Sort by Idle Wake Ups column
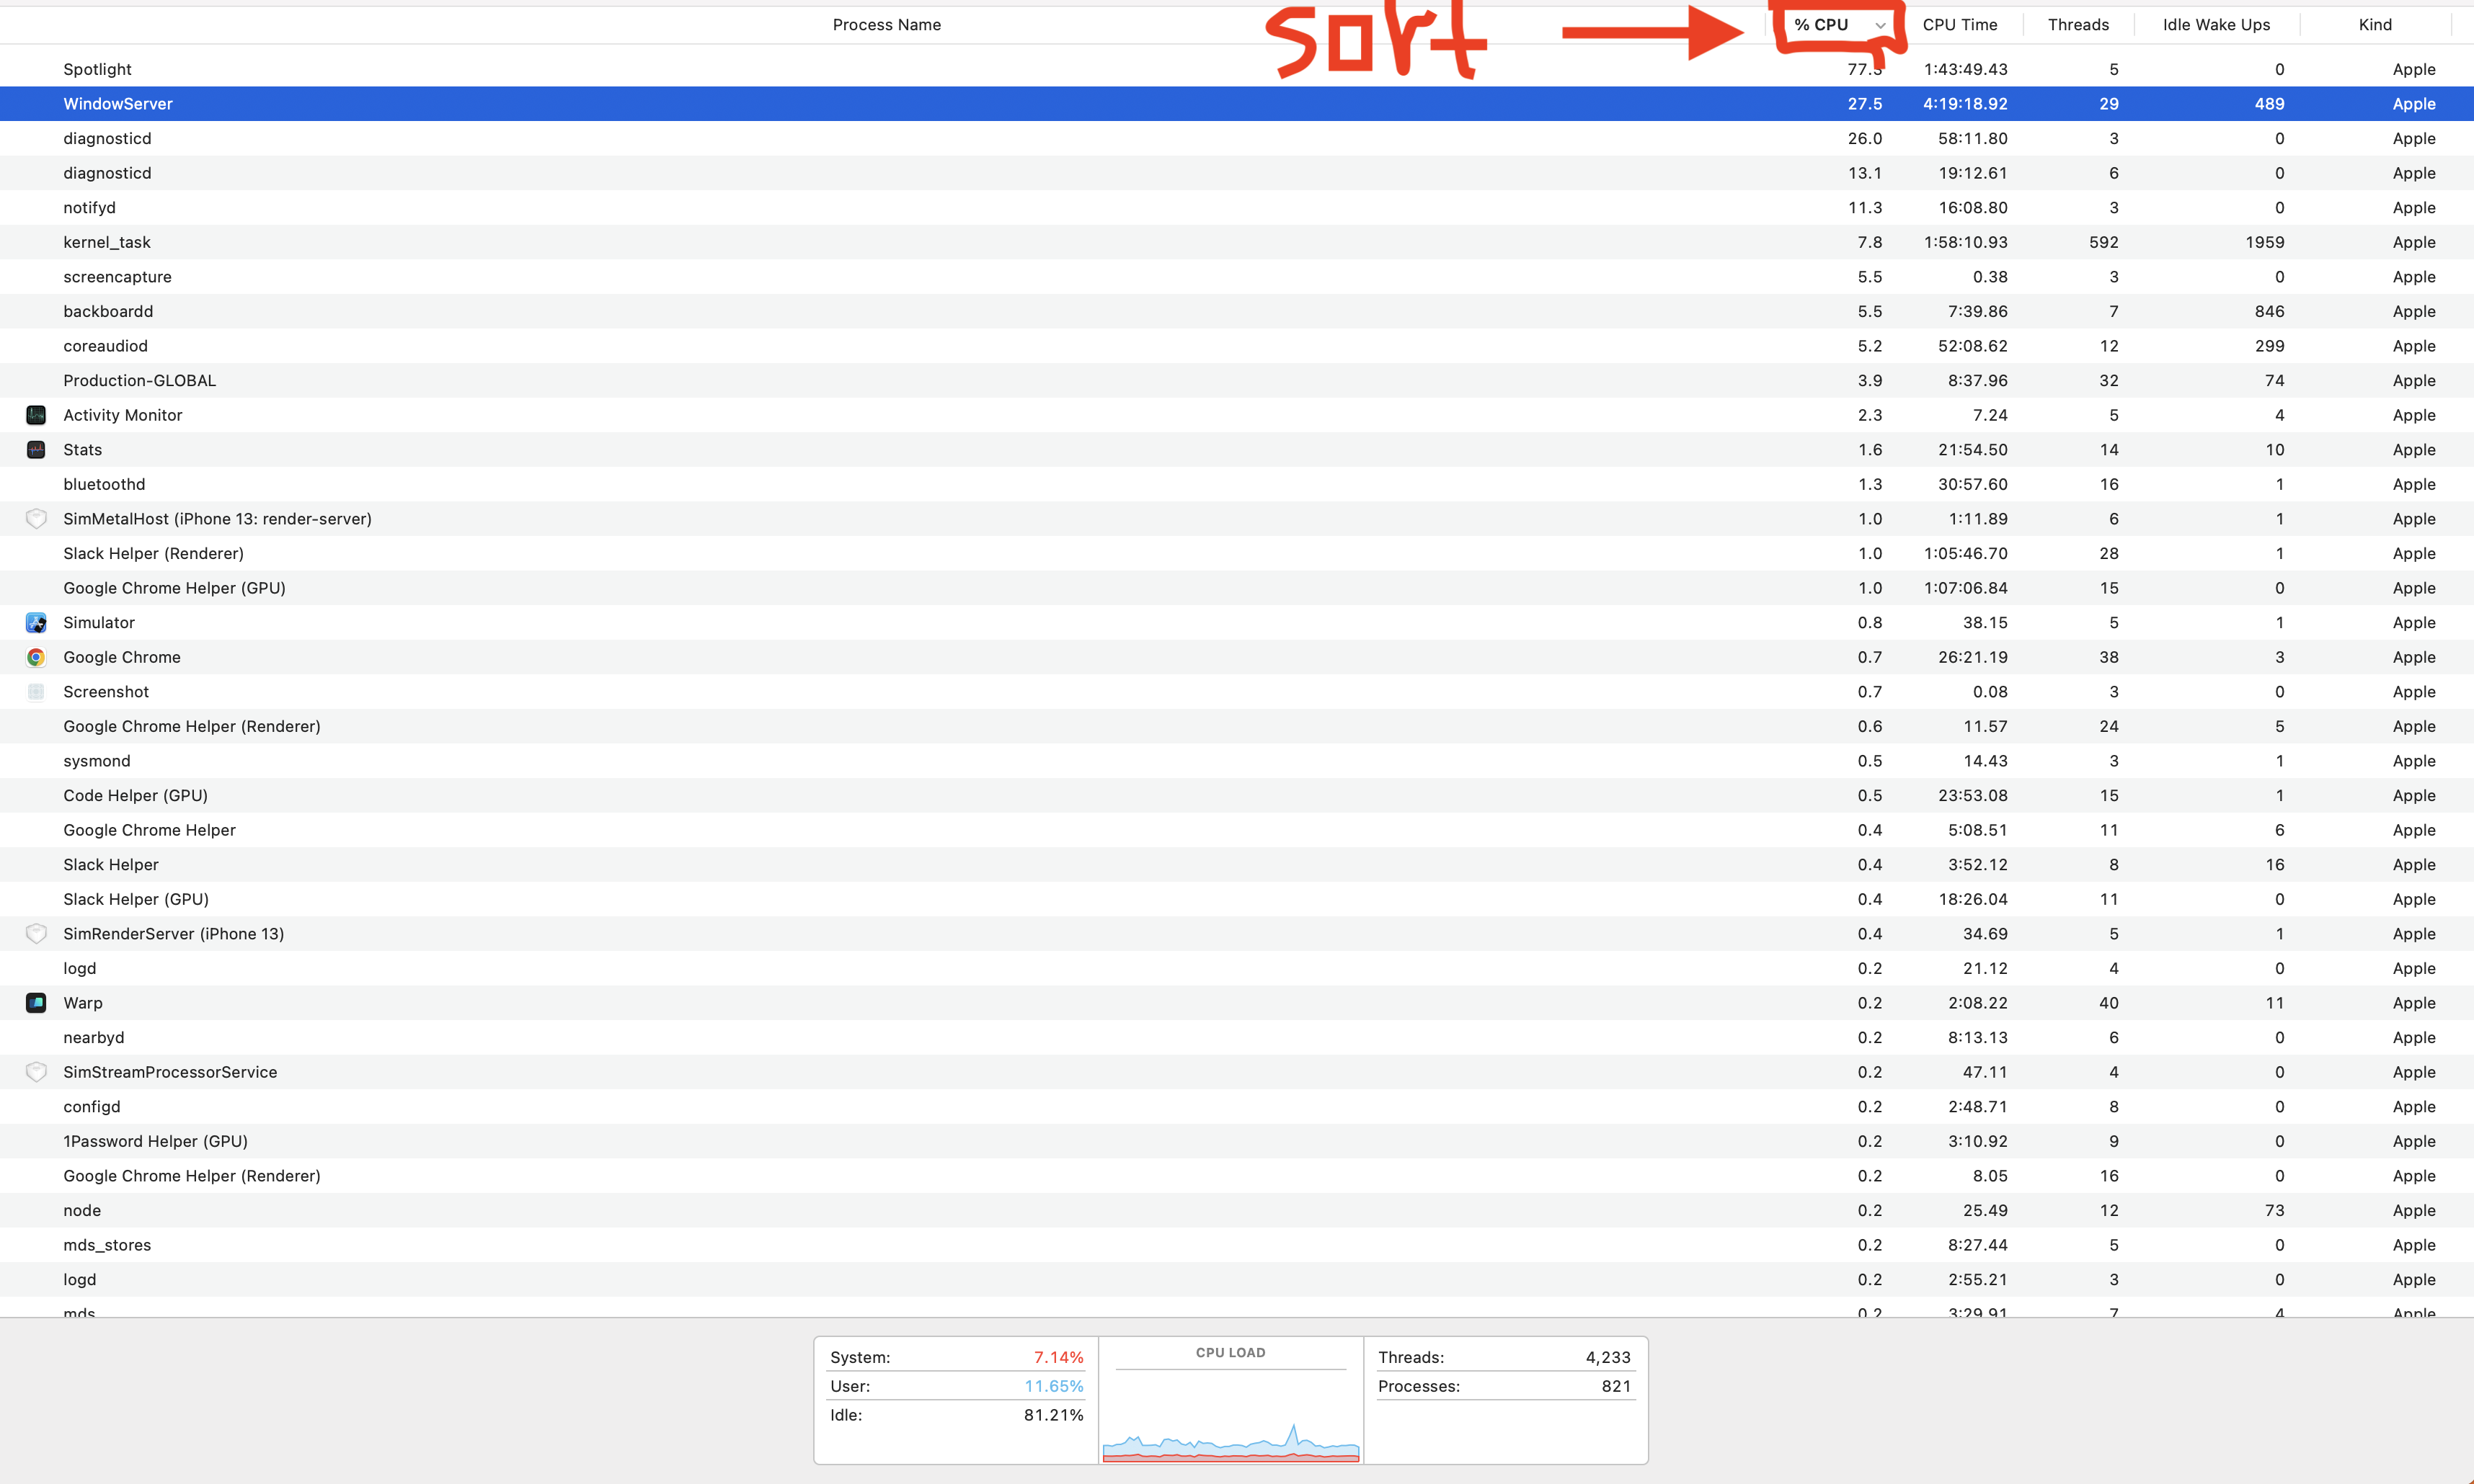 pos(2216,25)
